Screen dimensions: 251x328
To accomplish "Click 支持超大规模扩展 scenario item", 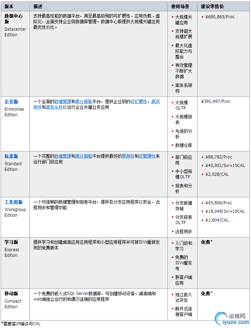I will coord(184,34).
